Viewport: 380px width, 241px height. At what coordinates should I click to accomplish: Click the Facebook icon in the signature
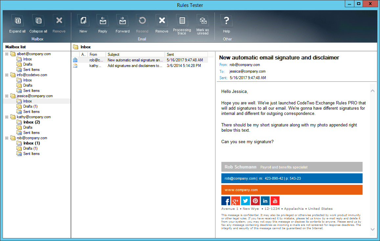(x=226, y=200)
